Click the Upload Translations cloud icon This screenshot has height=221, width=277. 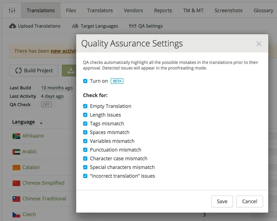point(13,26)
